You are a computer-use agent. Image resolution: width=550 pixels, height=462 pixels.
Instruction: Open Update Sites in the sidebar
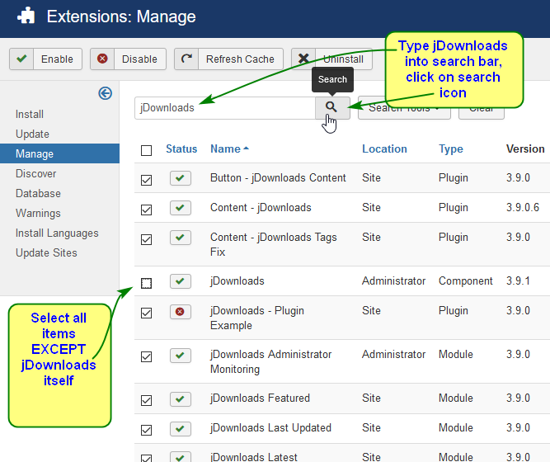coord(46,252)
